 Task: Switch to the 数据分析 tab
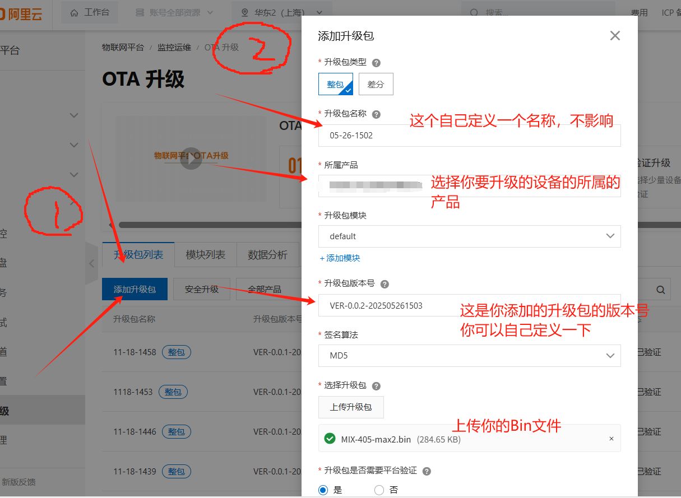(x=268, y=255)
